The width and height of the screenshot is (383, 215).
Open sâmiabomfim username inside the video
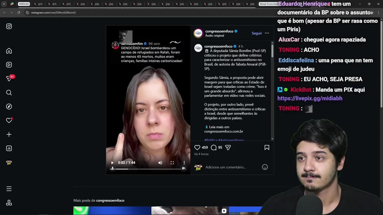(132, 44)
